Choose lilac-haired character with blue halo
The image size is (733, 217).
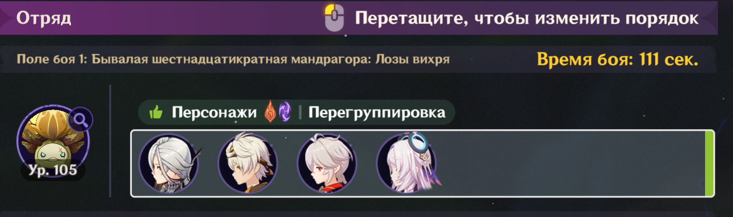tap(406, 163)
